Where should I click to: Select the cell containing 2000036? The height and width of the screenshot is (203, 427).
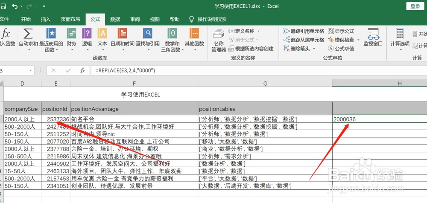click(380, 119)
